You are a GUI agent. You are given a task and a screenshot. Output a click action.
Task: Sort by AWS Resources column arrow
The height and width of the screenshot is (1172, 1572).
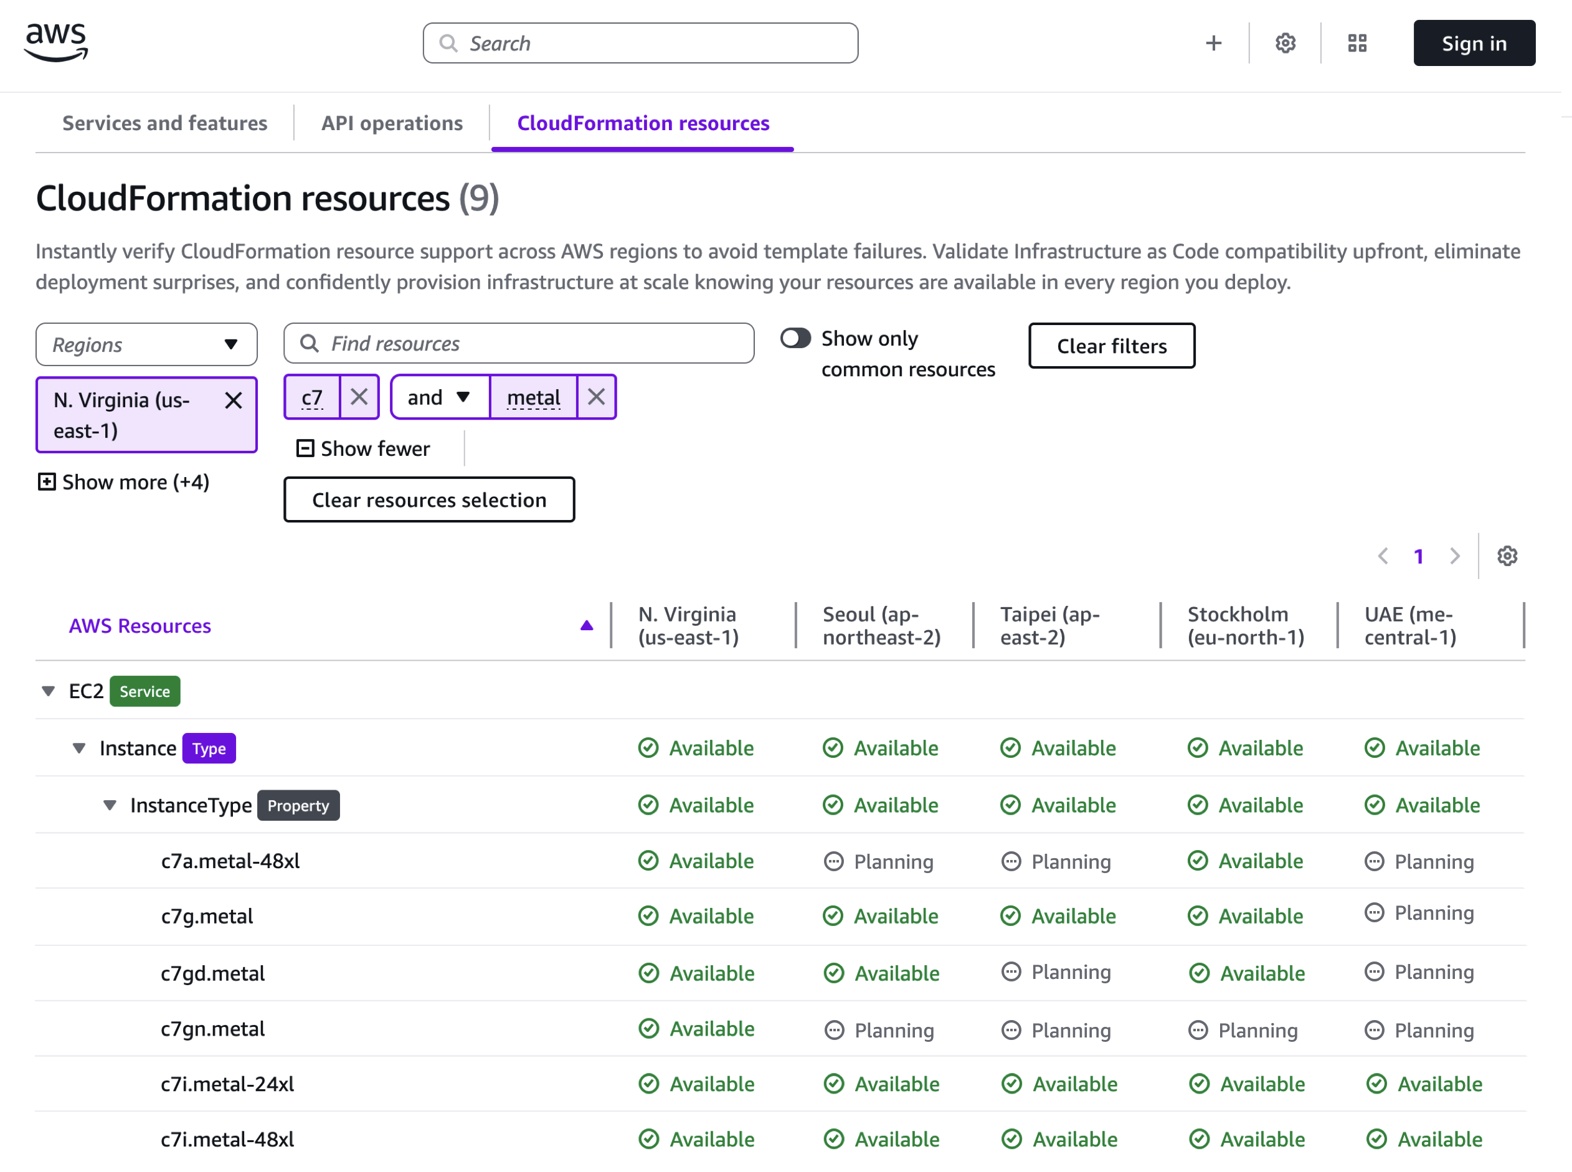(586, 626)
